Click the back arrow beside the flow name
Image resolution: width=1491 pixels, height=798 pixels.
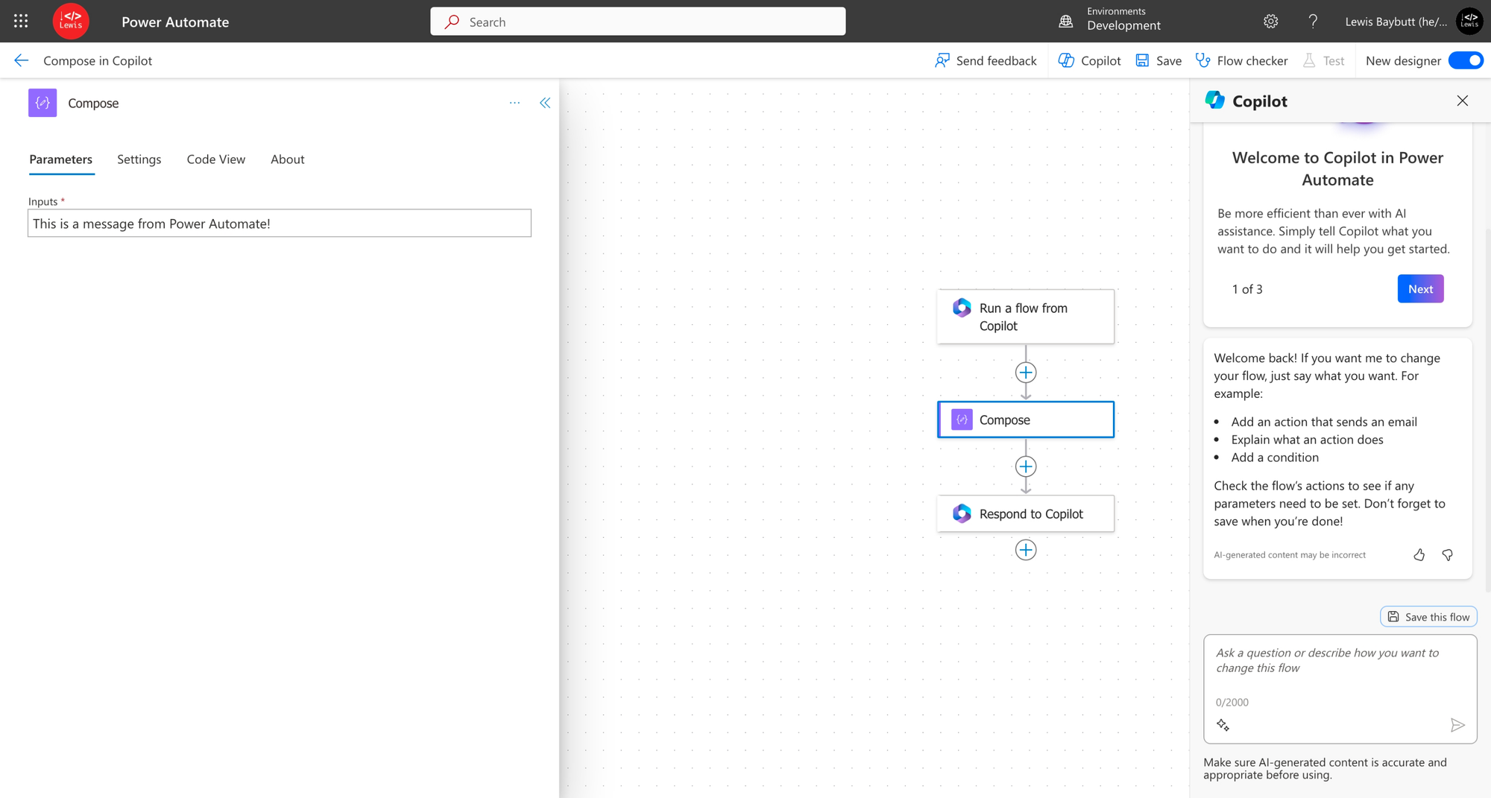(x=21, y=61)
